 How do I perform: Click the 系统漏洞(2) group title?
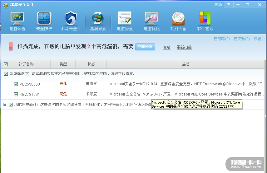coord(19,74)
